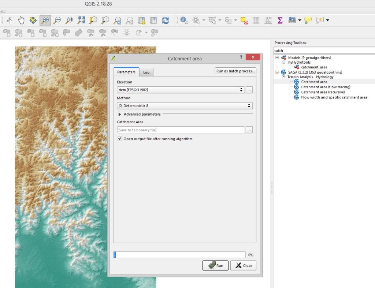Open the Elevation layer dropdown
This screenshot has height=288, width=375.
pos(181,90)
